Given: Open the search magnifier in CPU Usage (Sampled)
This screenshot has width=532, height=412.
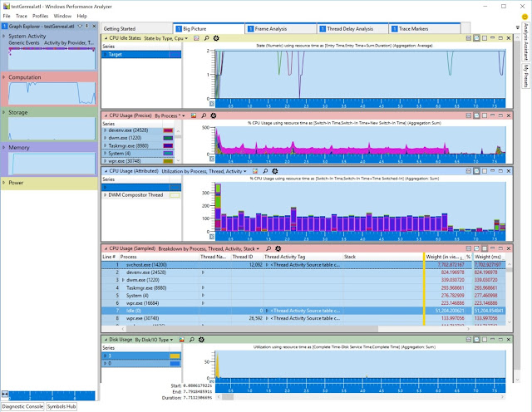Looking at the screenshot, I should click(268, 248).
